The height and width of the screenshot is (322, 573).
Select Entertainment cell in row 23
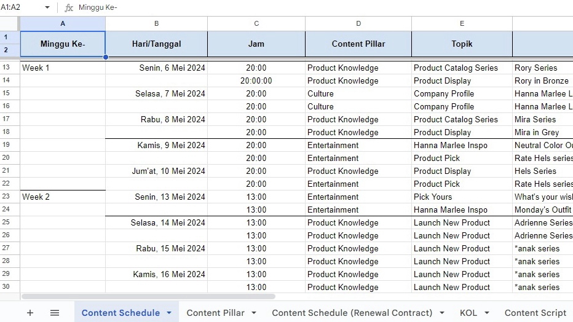(x=358, y=197)
